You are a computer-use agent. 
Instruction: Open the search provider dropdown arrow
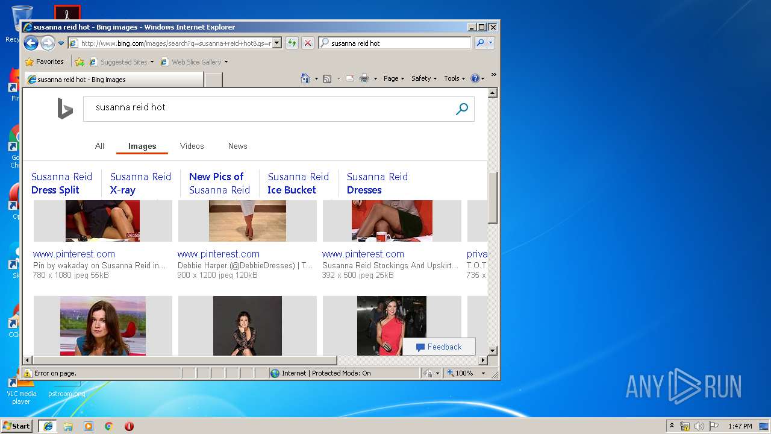point(491,43)
